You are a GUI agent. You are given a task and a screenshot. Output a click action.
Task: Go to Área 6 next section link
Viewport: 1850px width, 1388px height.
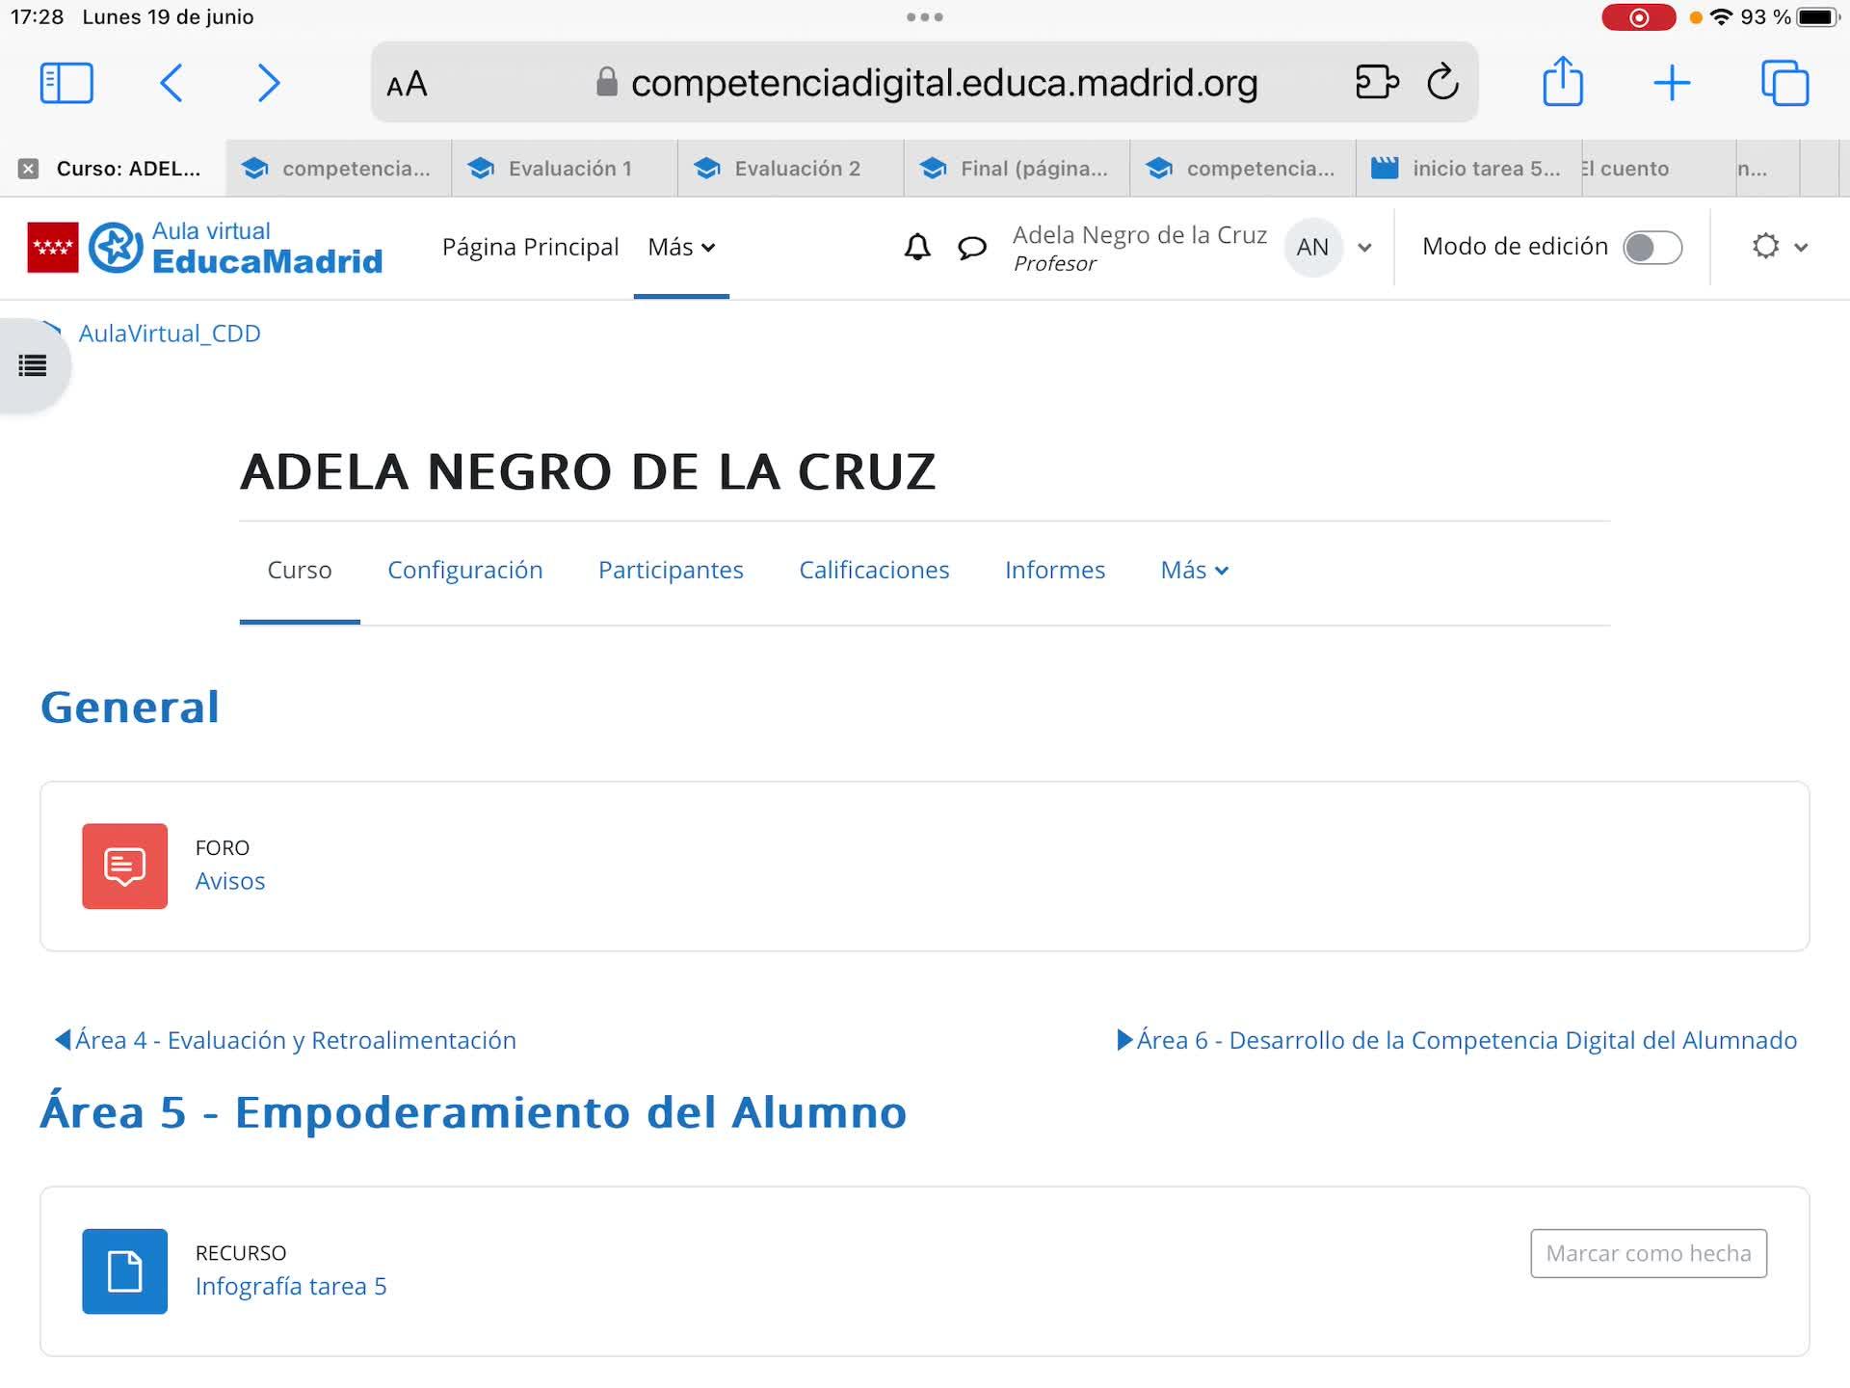pyautogui.click(x=1457, y=1040)
